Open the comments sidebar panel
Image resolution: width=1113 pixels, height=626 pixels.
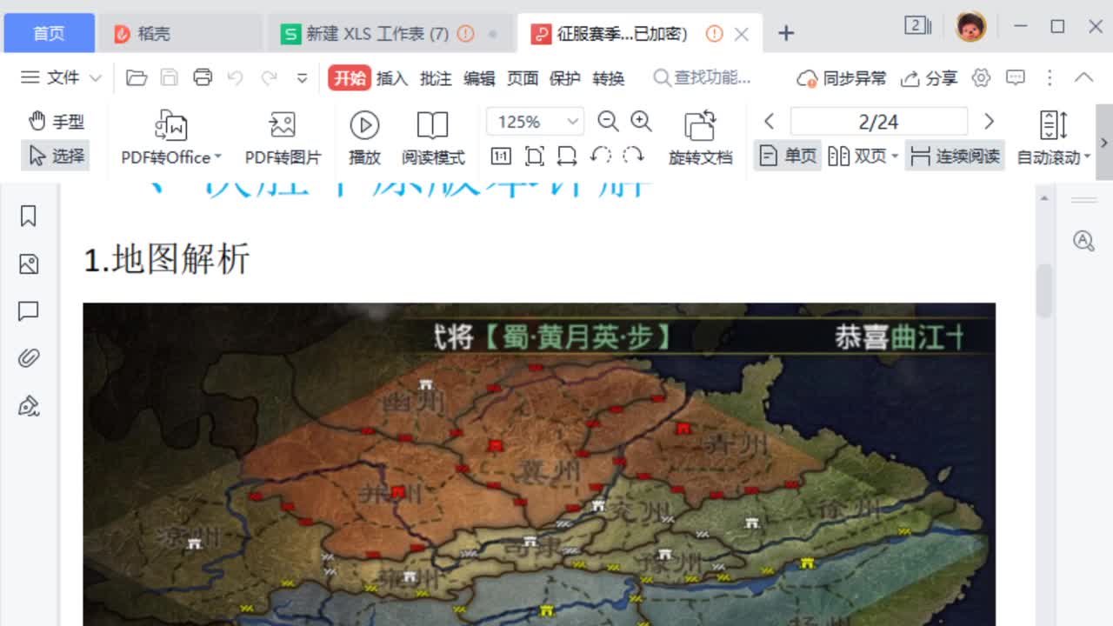29,311
